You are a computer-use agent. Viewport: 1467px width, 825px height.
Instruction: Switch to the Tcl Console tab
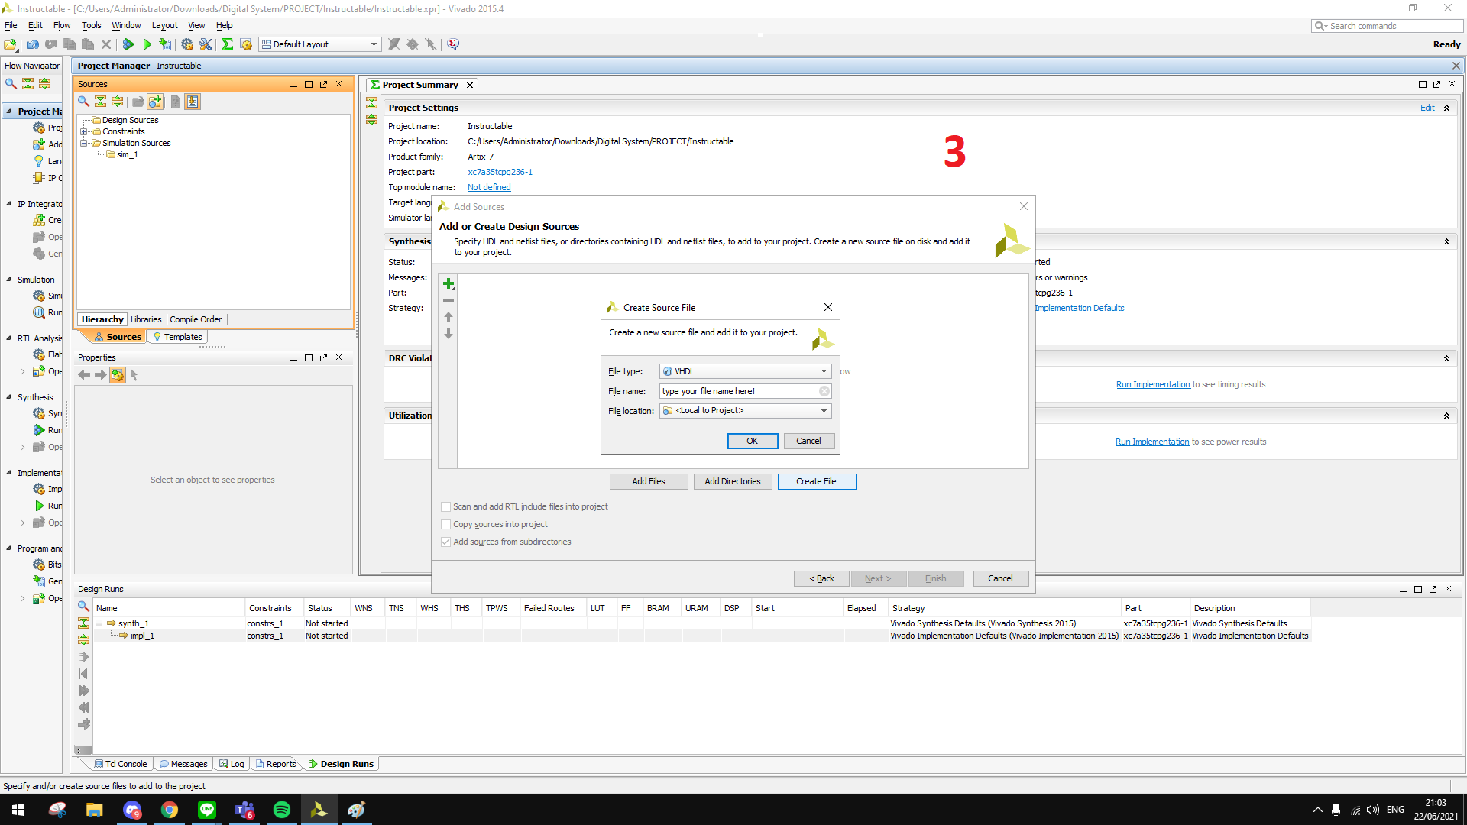pos(119,763)
